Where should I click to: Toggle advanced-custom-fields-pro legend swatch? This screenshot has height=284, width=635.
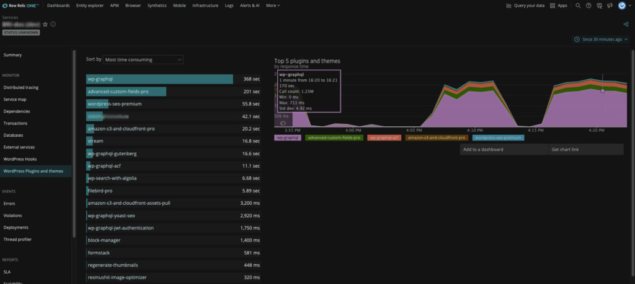pyautogui.click(x=334, y=138)
